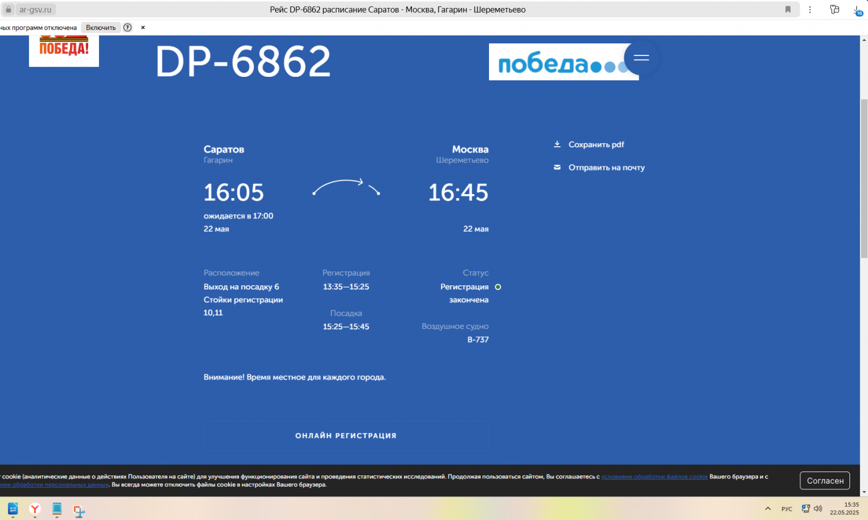Click the Москва city name
Screen dimensions: 868x520
tap(470, 149)
